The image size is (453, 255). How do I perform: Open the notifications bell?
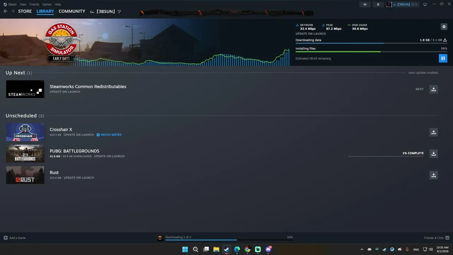pos(378,4)
